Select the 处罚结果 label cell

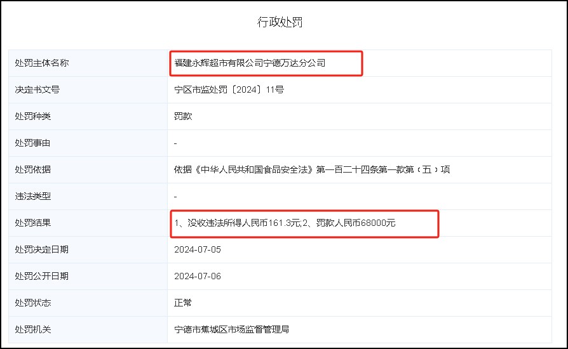33,223
